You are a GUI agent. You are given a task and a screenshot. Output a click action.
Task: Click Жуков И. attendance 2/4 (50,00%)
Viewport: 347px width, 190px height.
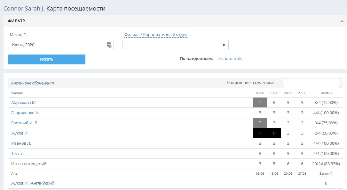click(326, 133)
